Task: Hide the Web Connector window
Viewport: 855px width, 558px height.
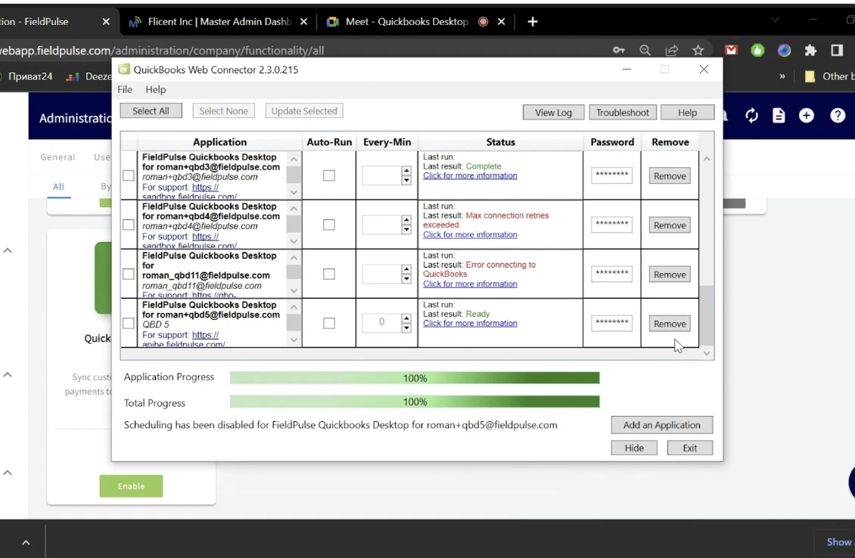Action: pyautogui.click(x=633, y=448)
